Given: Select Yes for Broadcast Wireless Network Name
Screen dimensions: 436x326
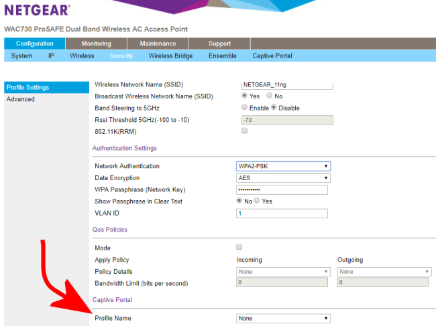Looking at the screenshot, I should [244, 96].
